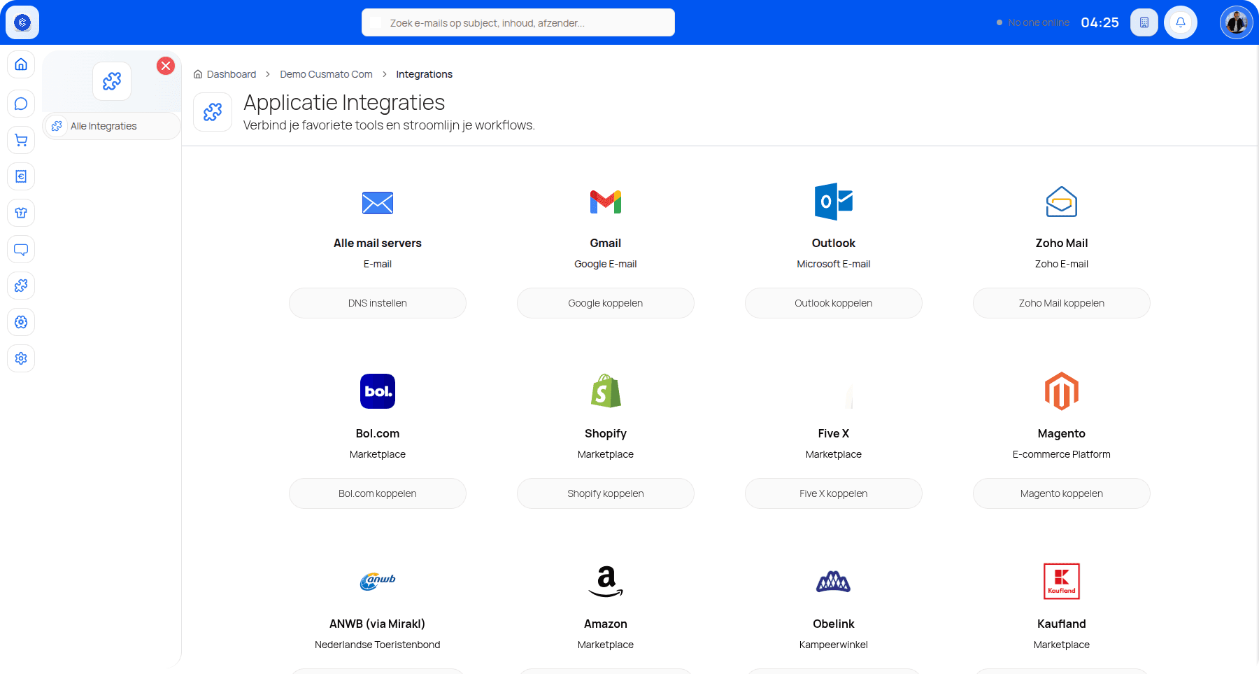Select Demo Cusmato Com in the breadcrumb
Viewport: 1259px width, 674px height.
326,74
